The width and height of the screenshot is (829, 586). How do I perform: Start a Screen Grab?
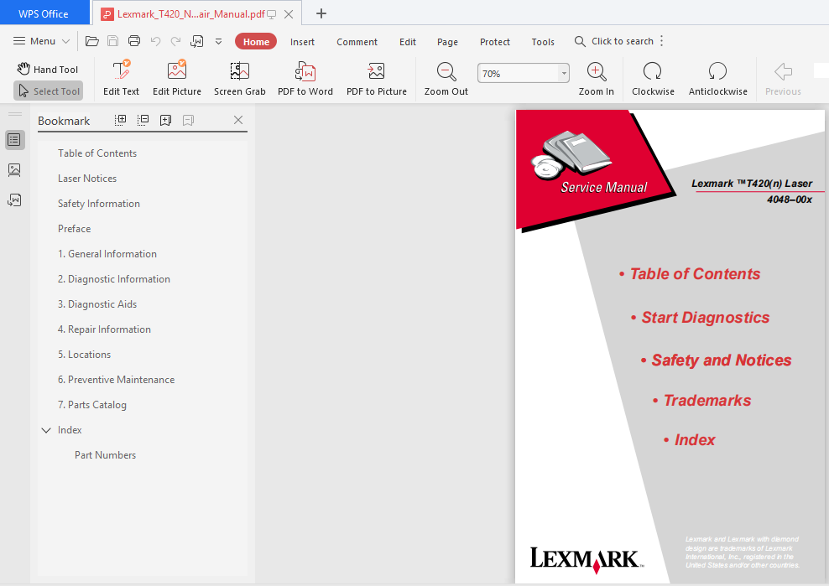(x=239, y=78)
